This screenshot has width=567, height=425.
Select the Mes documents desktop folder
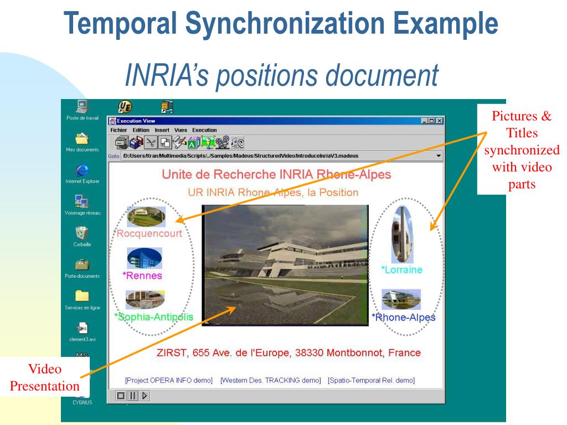82,142
